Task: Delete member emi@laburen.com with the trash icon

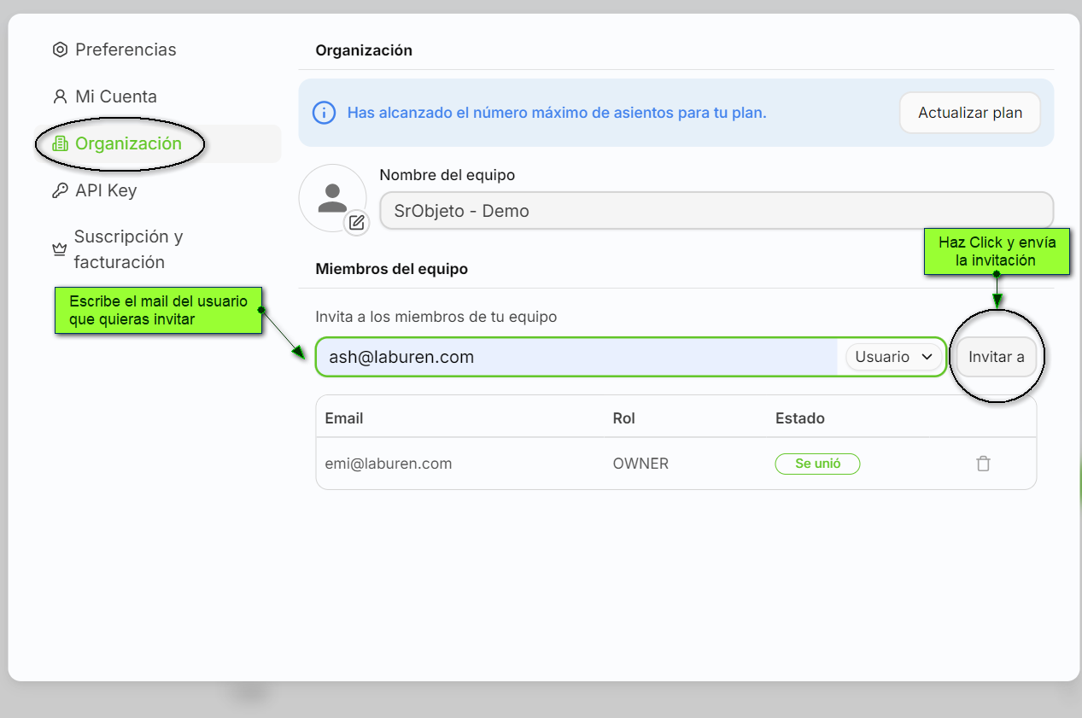Action: point(983,464)
